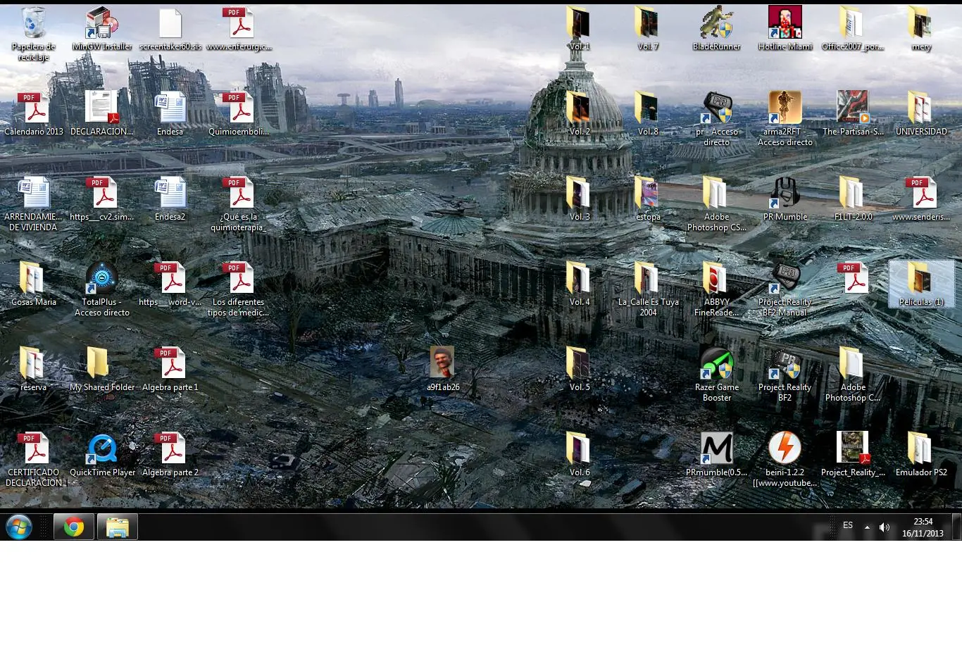Screen dimensions: 962x659
Task: Select the Algebra parte 1 PDF
Action: point(170,370)
